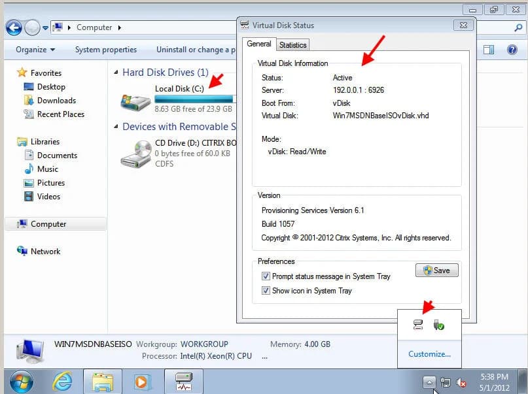
Task: Select Favorites star in navigation pane
Action: [x=22, y=73]
